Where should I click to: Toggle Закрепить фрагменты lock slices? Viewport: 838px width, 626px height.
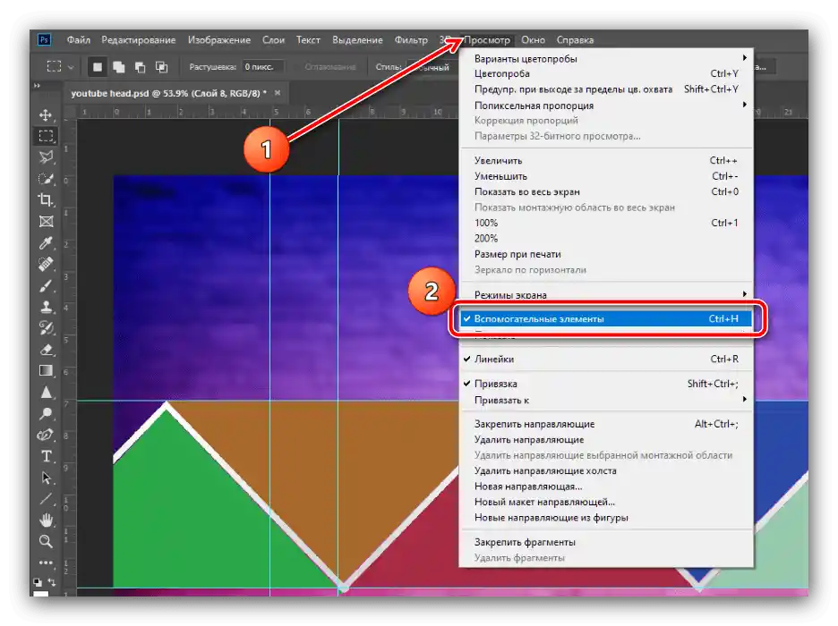[606, 542]
